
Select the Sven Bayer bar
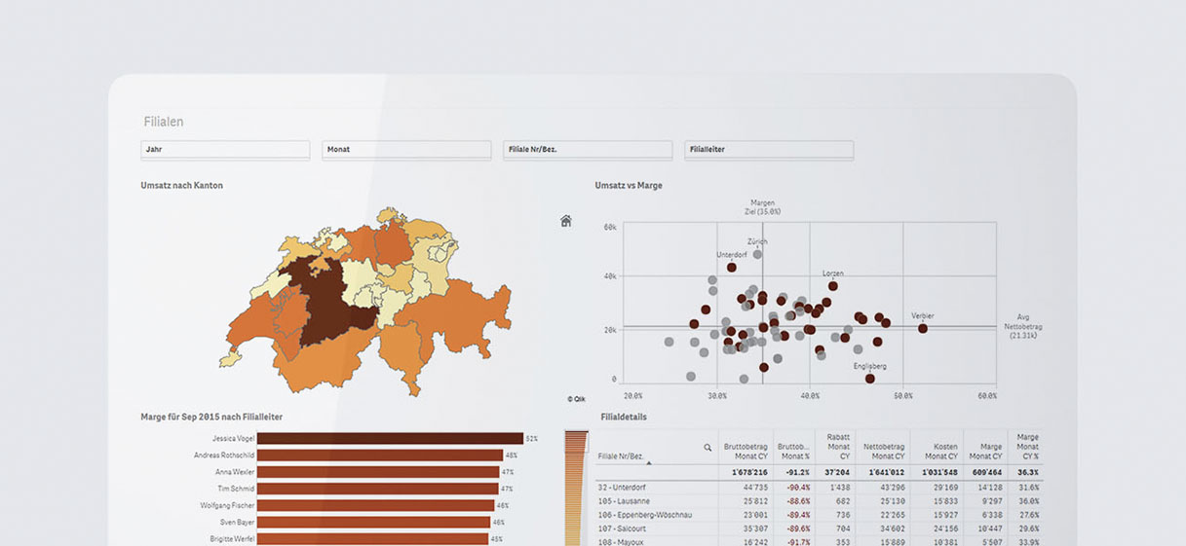(373, 522)
